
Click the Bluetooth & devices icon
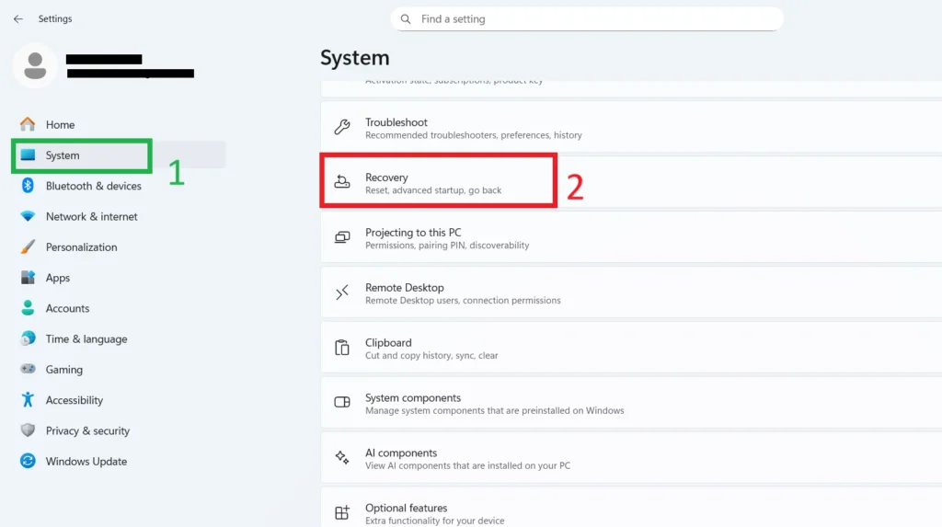pos(28,186)
